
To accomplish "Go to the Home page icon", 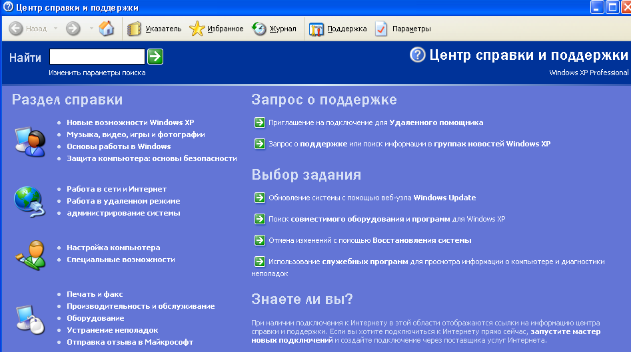I will (x=107, y=29).
